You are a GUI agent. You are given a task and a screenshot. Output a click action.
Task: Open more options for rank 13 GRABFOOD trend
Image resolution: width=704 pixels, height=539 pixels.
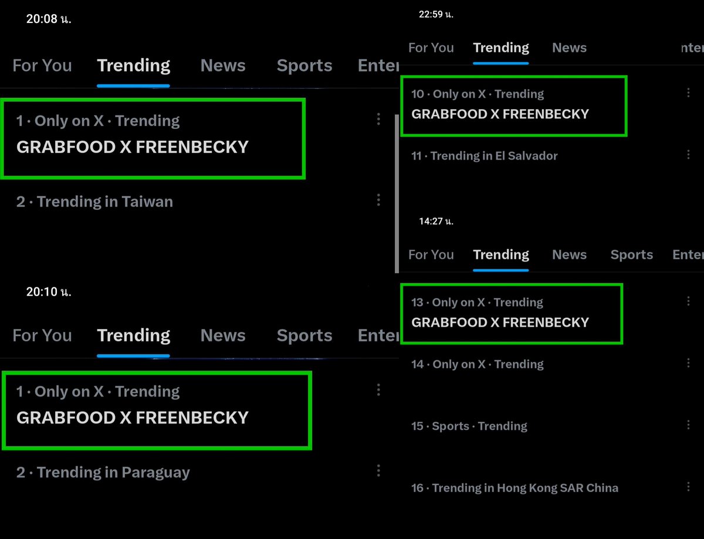point(688,301)
